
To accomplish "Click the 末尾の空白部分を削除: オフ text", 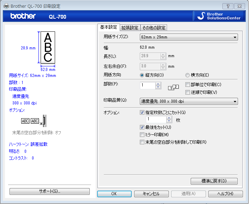I will point(37,133).
